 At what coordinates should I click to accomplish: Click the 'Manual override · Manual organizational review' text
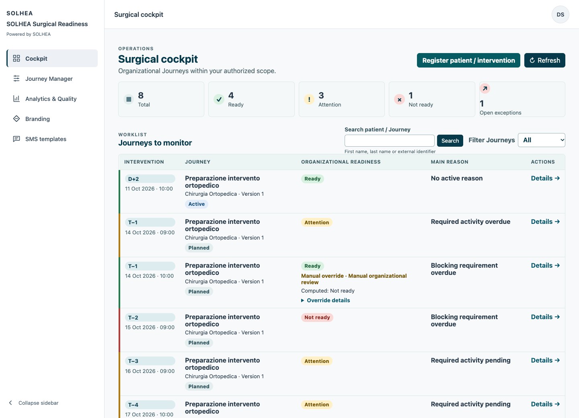pos(354,279)
